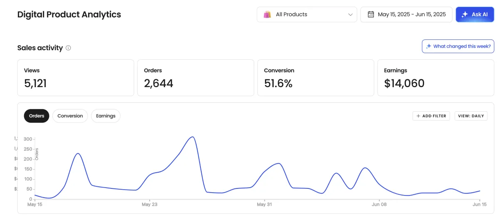Select the Views metric card
This screenshot has width=499, height=215.
tap(75, 78)
